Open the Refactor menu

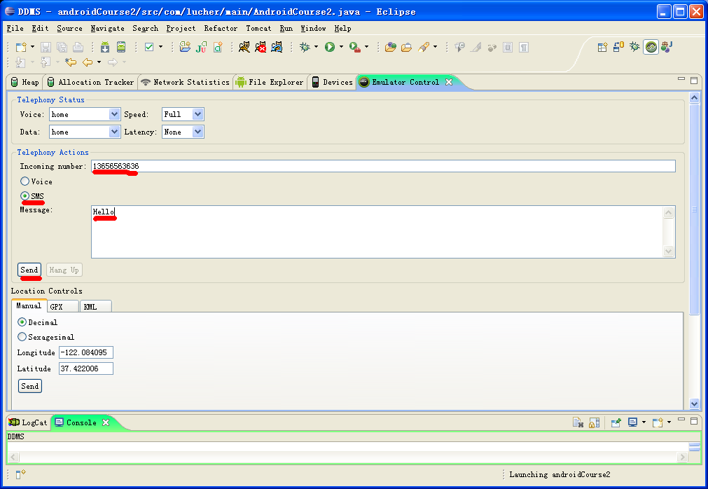click(221, 28)
